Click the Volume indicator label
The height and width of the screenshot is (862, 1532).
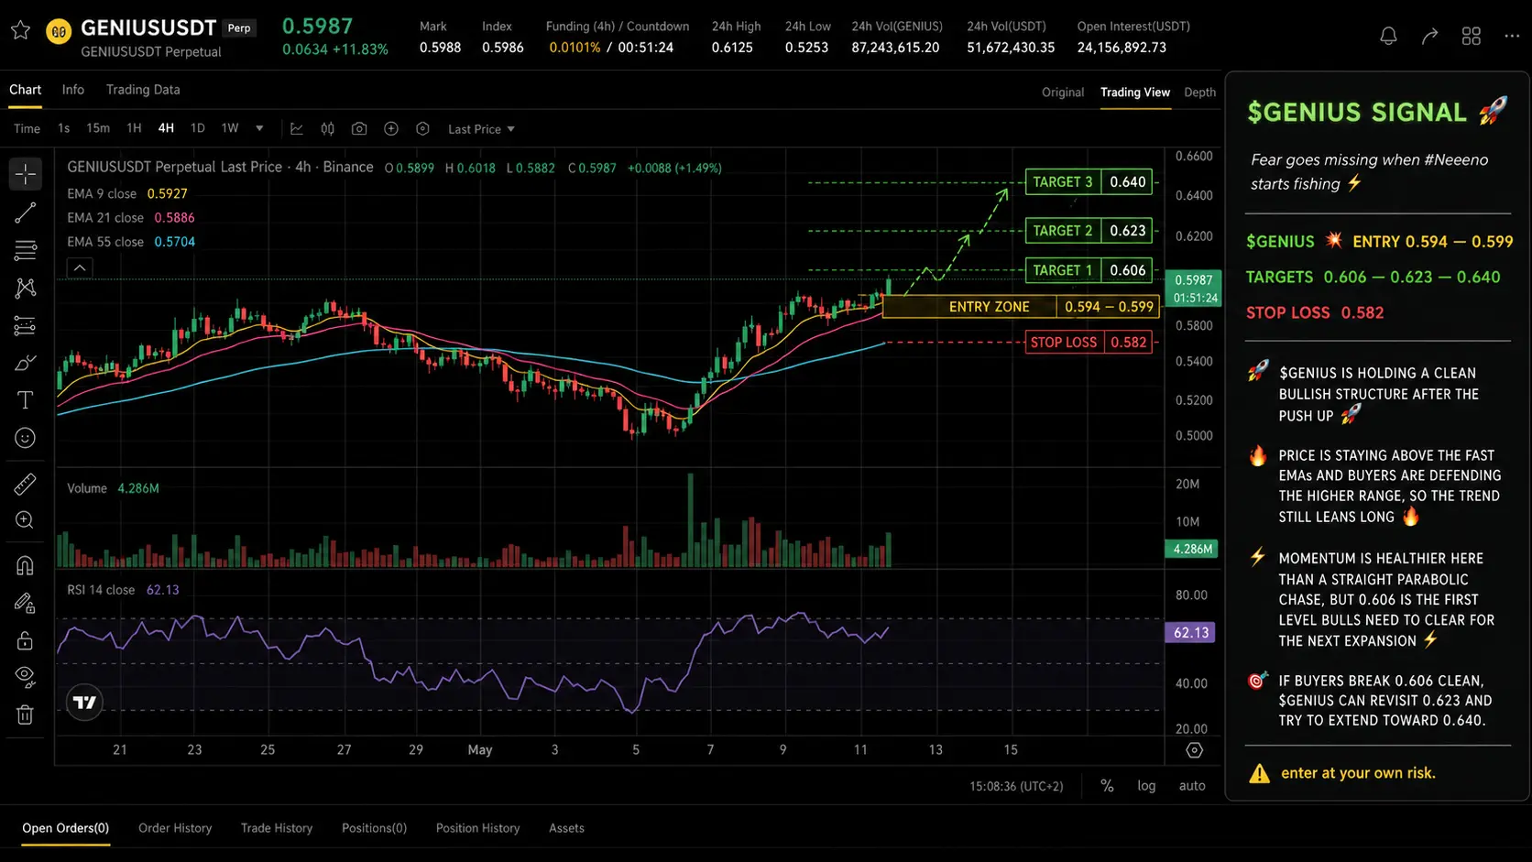(87, 488)
